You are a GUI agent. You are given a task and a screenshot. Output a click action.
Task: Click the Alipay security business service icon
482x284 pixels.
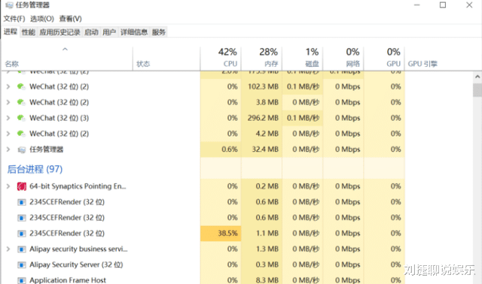click(21, 249)
